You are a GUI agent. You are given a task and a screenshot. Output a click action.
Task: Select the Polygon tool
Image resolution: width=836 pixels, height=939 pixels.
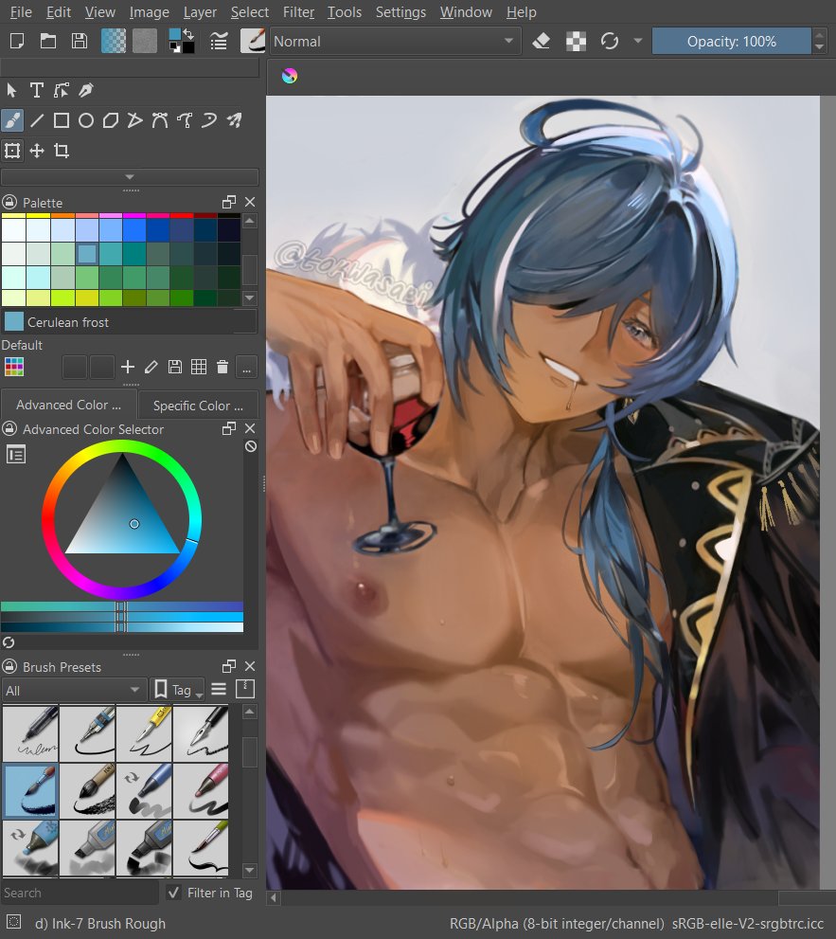click(111, 120)
